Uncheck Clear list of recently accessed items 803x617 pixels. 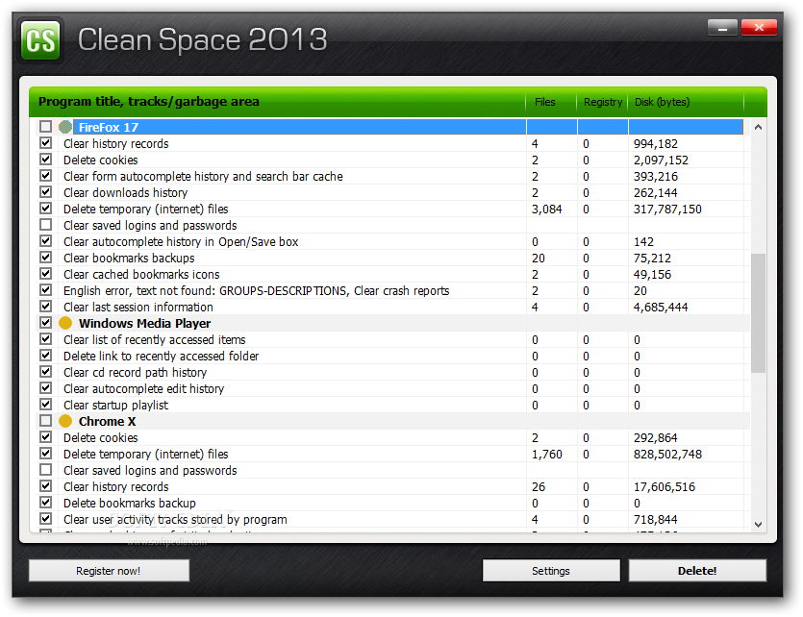(x=45, y=339)
